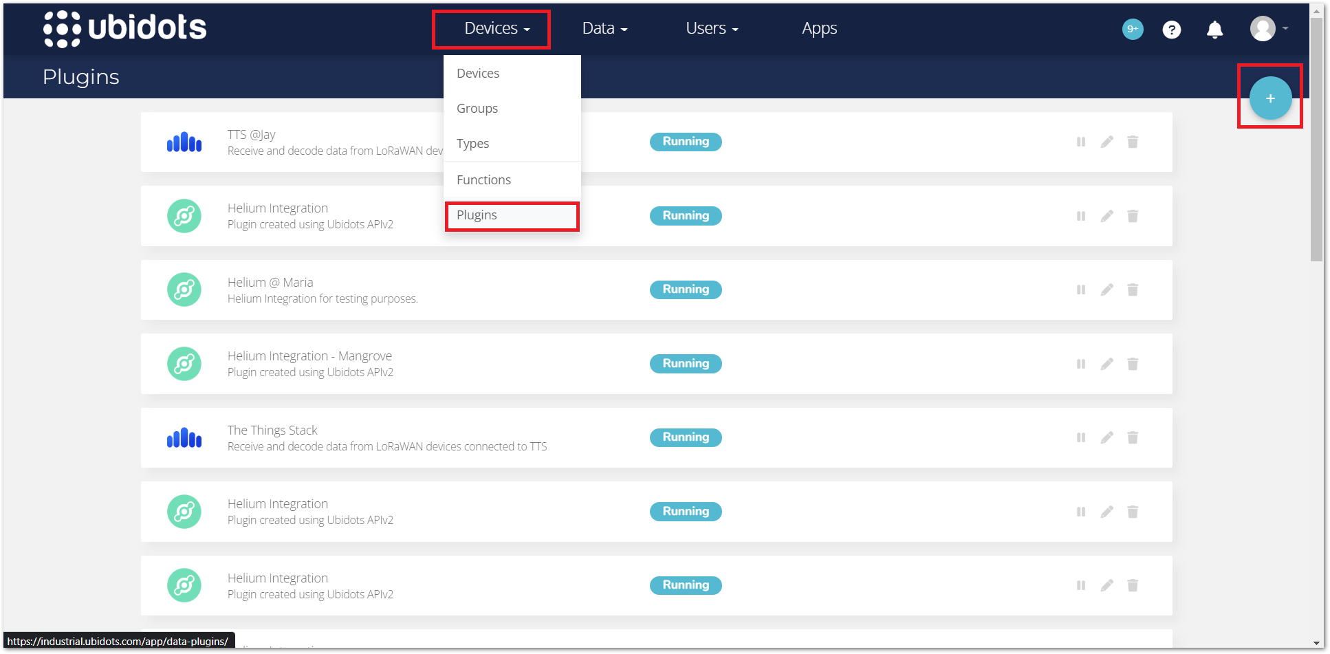Click the 9+ notification badge

coord(1132,29)
